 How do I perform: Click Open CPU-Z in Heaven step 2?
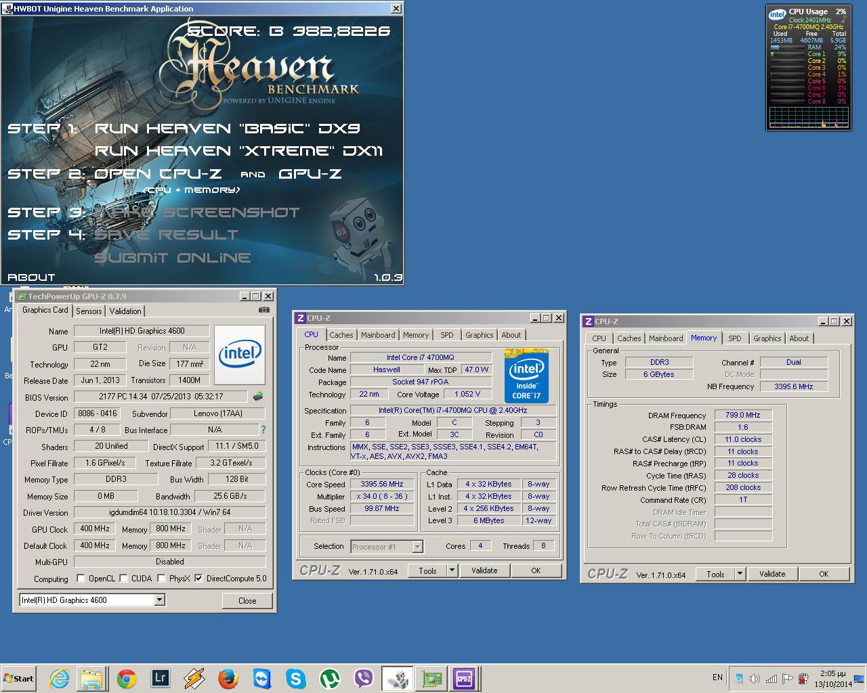(x=158, y=173)
